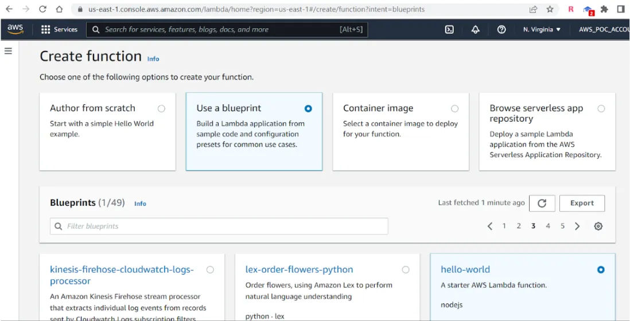This screenshot has width=630, height=321.
Task: Select the Use a blueprint option
Action: click(x=308, y=108)
